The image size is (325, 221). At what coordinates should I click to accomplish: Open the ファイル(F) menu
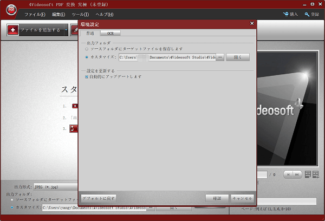pos(35,14)
